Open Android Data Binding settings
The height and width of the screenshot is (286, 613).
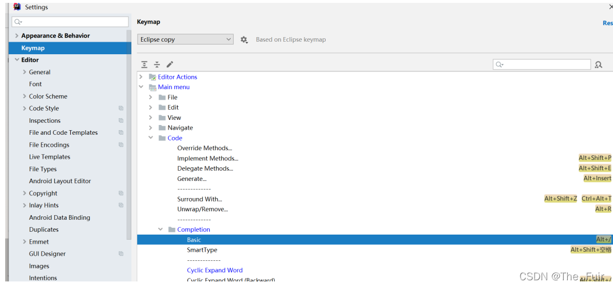59,217
